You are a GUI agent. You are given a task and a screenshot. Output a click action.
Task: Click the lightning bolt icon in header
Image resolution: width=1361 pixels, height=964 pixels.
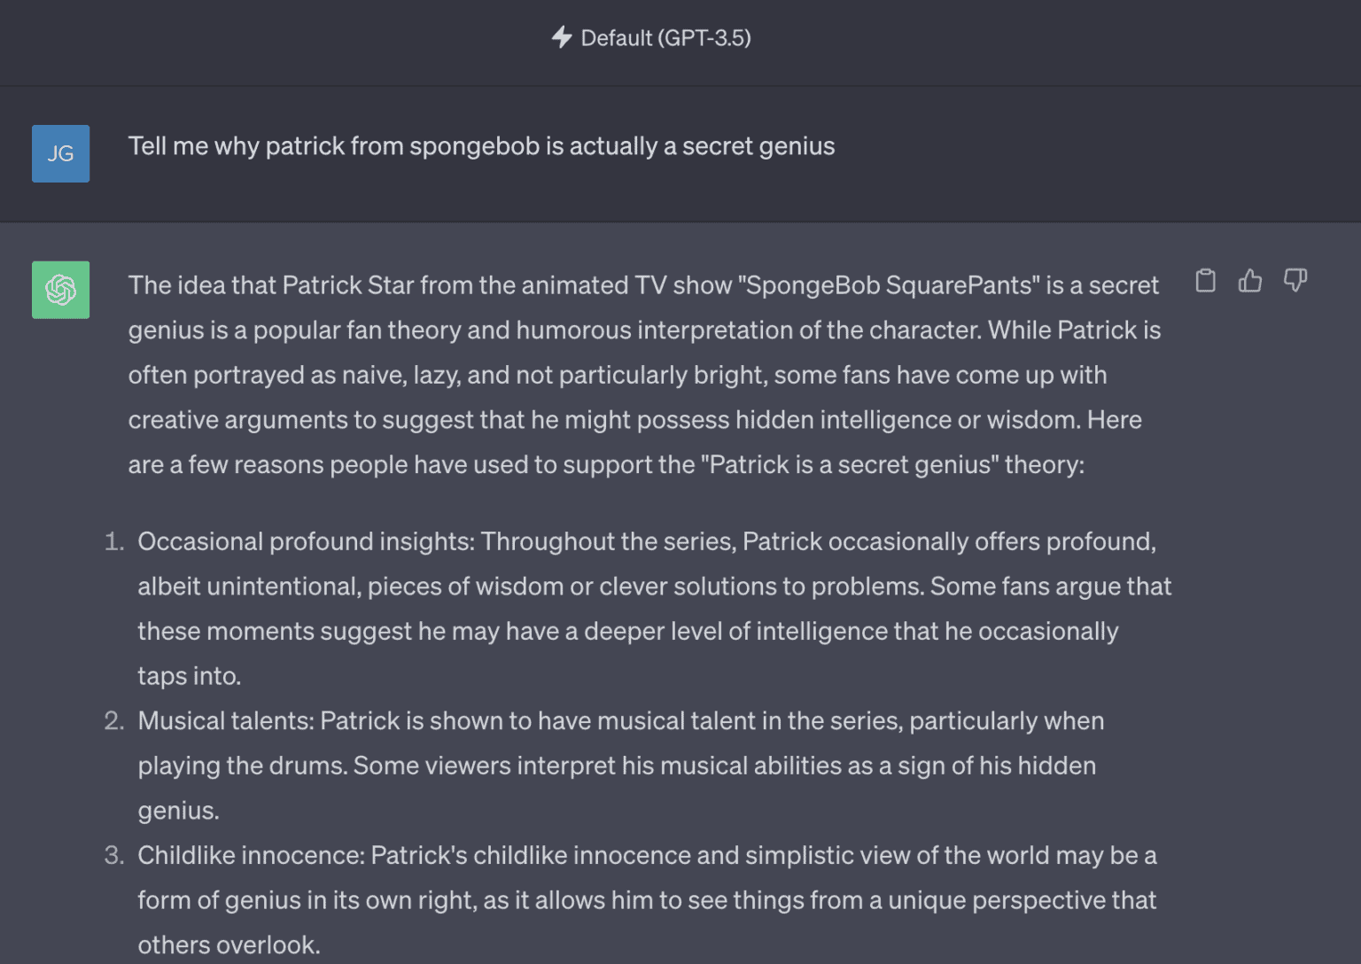561,37
